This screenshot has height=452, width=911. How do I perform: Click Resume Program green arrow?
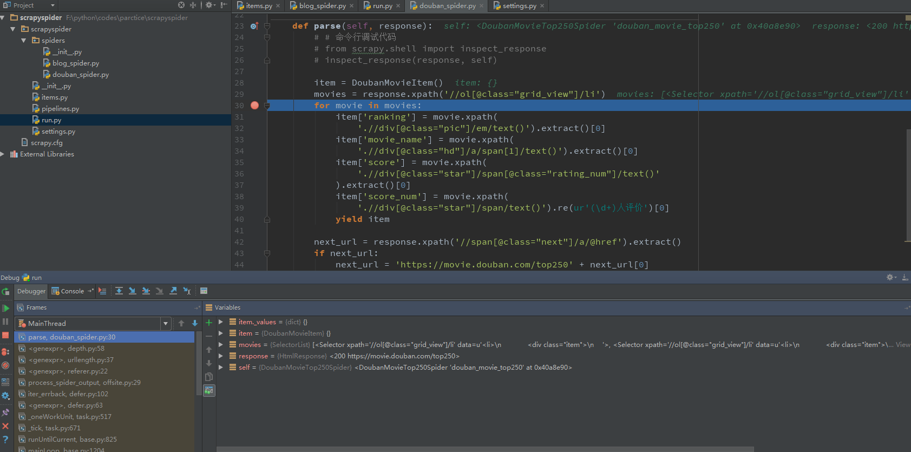tap(5, 308)
